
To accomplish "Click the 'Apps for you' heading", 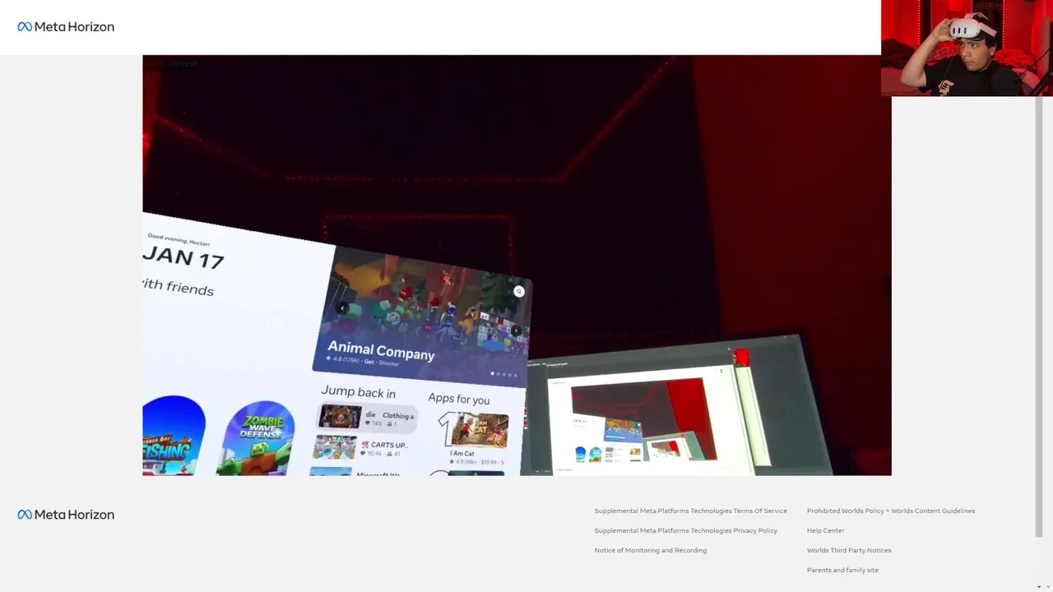I will [458, 399].
